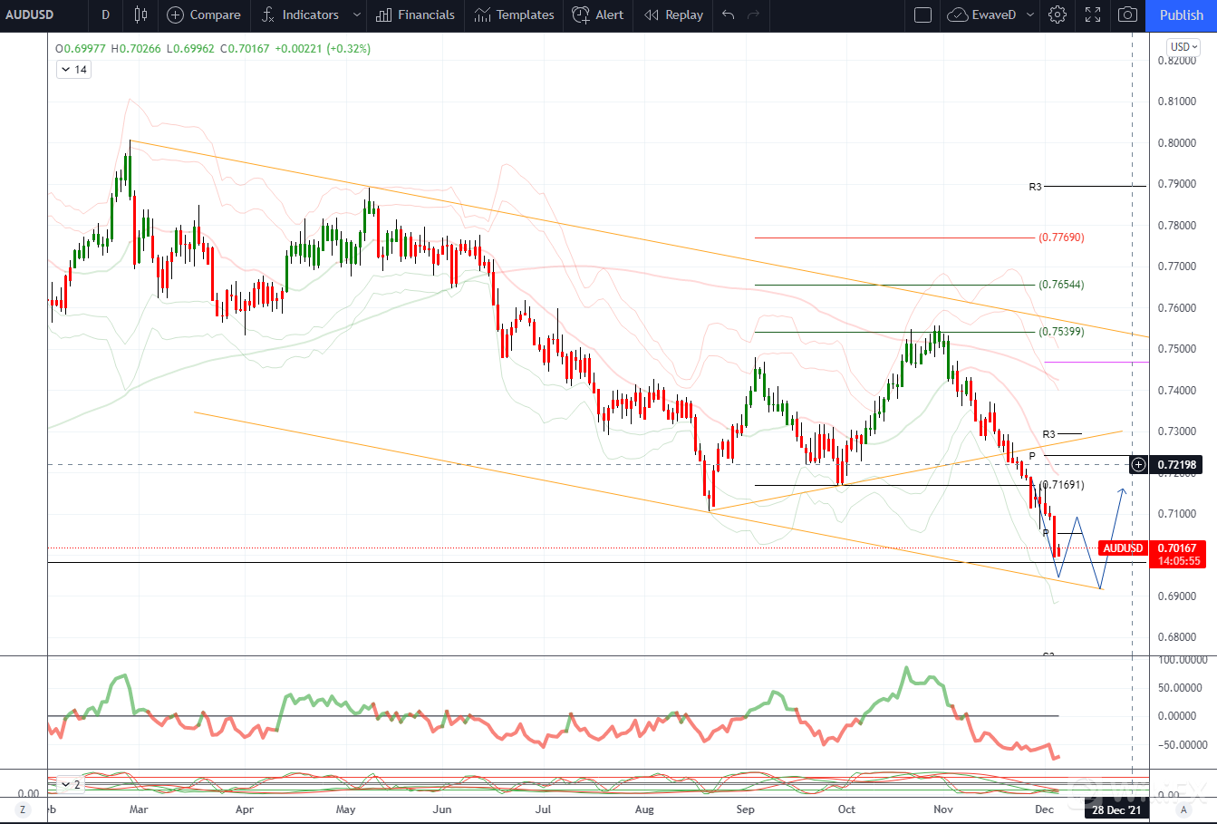Enter fullscreen mode
Viewport: 1217px width, 824px height.
point(1093,15)
